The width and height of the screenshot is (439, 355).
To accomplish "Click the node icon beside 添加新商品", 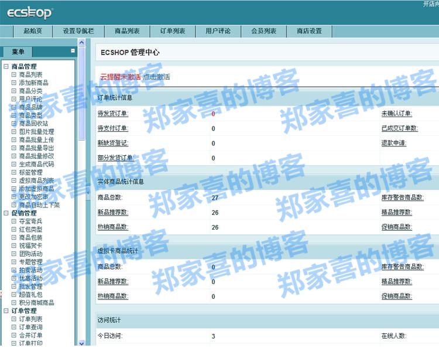I will coord(13,83).
